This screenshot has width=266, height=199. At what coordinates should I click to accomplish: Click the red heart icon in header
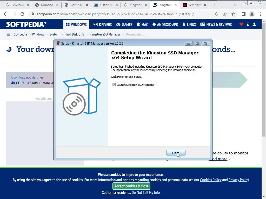[241, 24]
